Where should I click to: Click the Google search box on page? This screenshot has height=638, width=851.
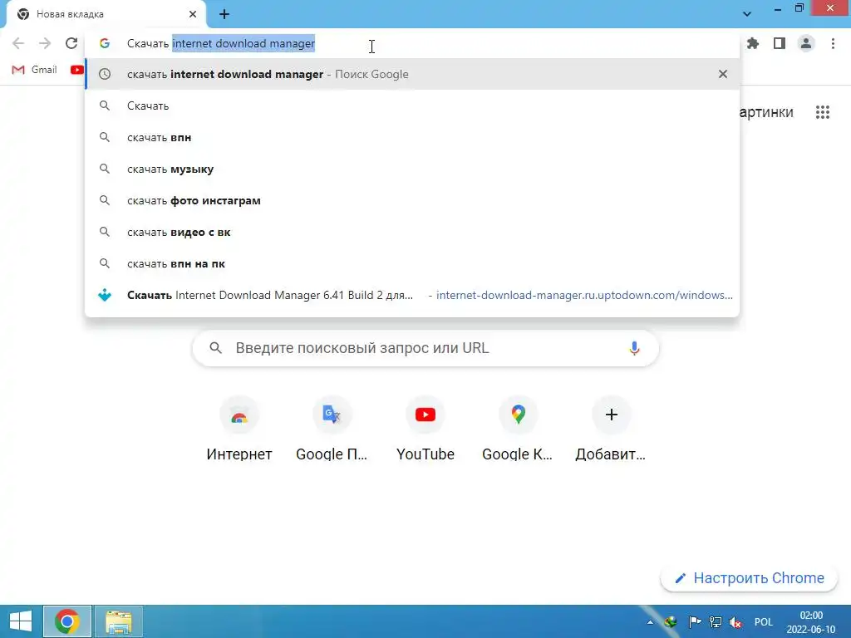click(425, 348)
